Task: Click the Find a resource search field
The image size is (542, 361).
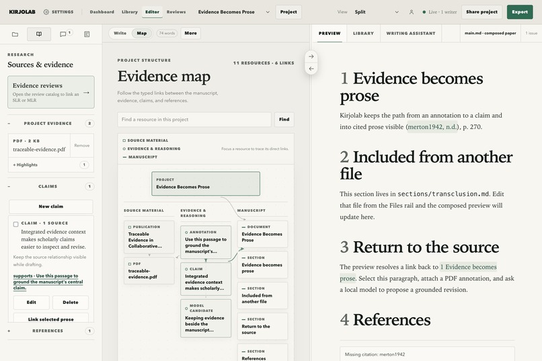Action: [x=194, y=120]
